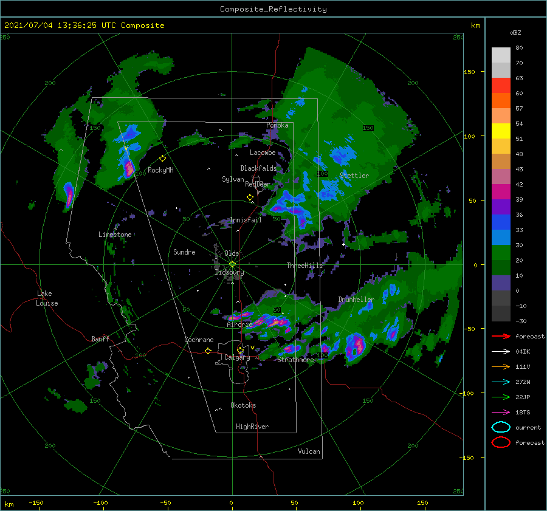Click the Blackfalds city label
The width and height of the screenshot is (547, 511).
point(258,168)
